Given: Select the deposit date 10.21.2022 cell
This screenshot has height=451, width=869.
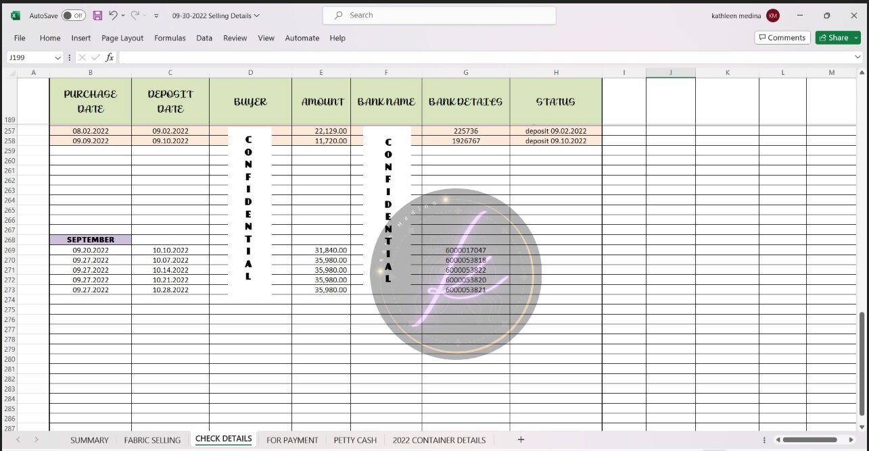Looking at the screenshot, I should (170, 280).
